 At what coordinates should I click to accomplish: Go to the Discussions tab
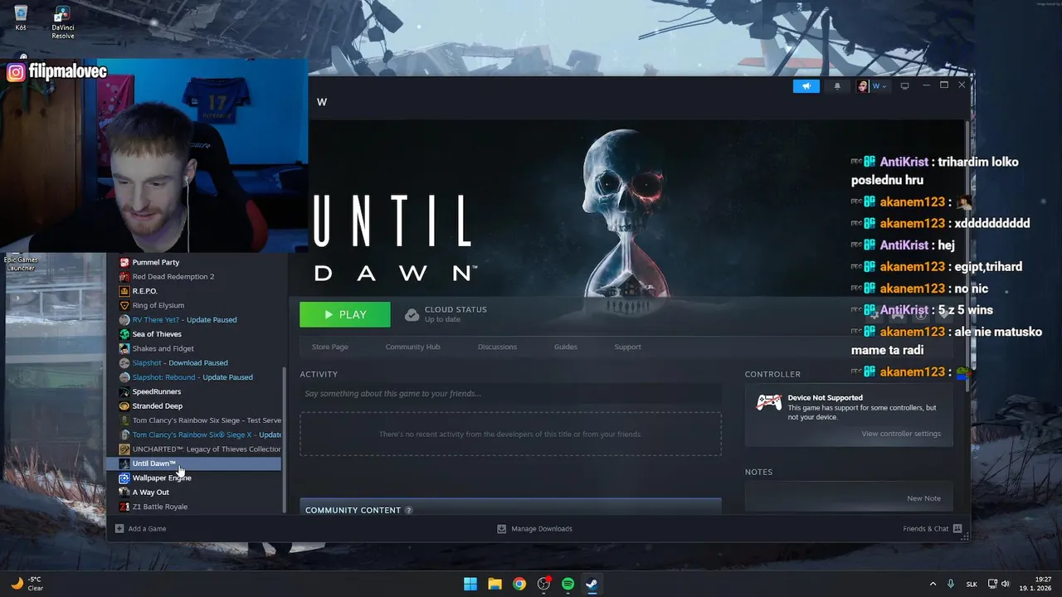(x=497, y=347)
